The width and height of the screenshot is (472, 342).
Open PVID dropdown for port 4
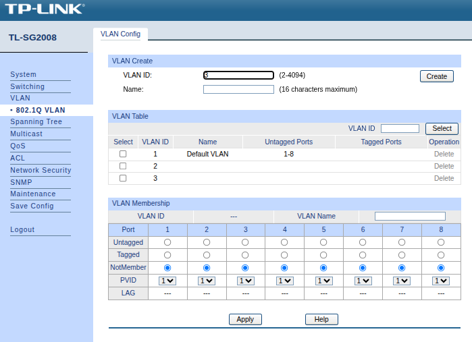pos(285,281)
